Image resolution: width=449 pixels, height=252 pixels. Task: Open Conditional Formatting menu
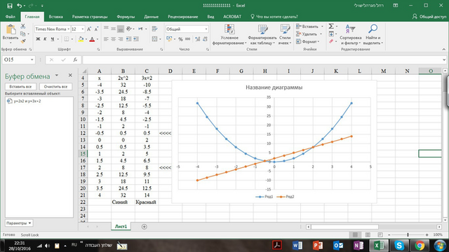tap(229, 34)
